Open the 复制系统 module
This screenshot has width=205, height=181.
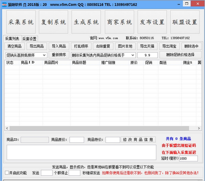click(54, 22)
